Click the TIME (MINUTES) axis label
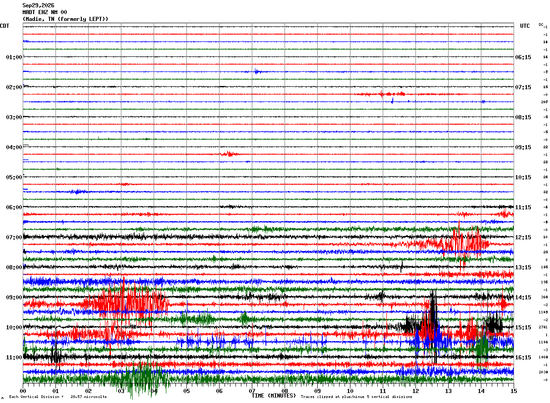 (274, 396)
